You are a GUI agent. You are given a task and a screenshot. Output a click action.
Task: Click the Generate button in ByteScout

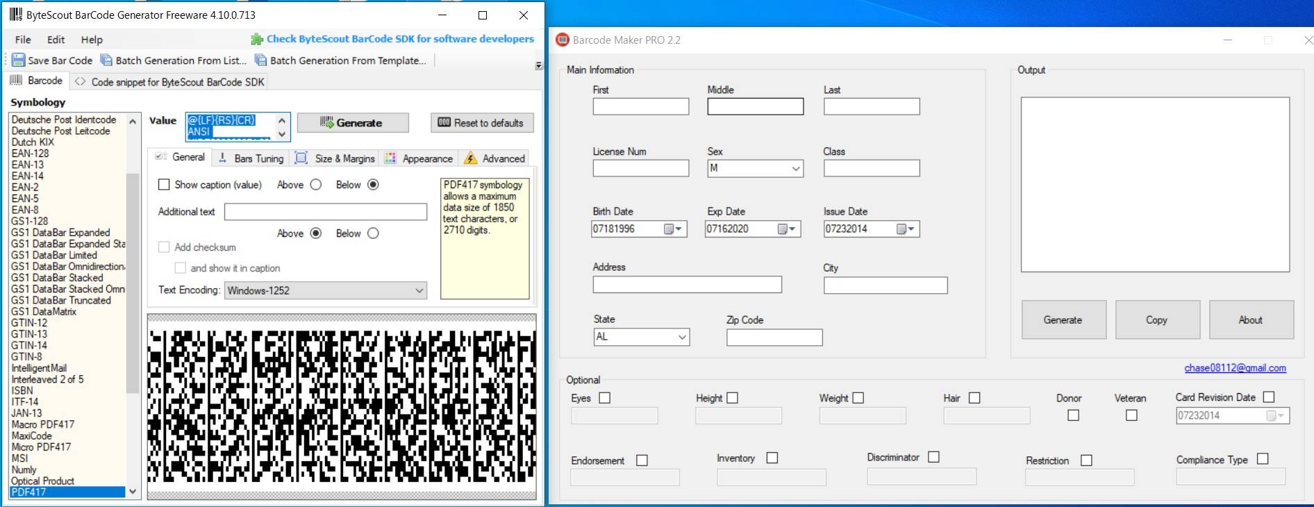353,123
